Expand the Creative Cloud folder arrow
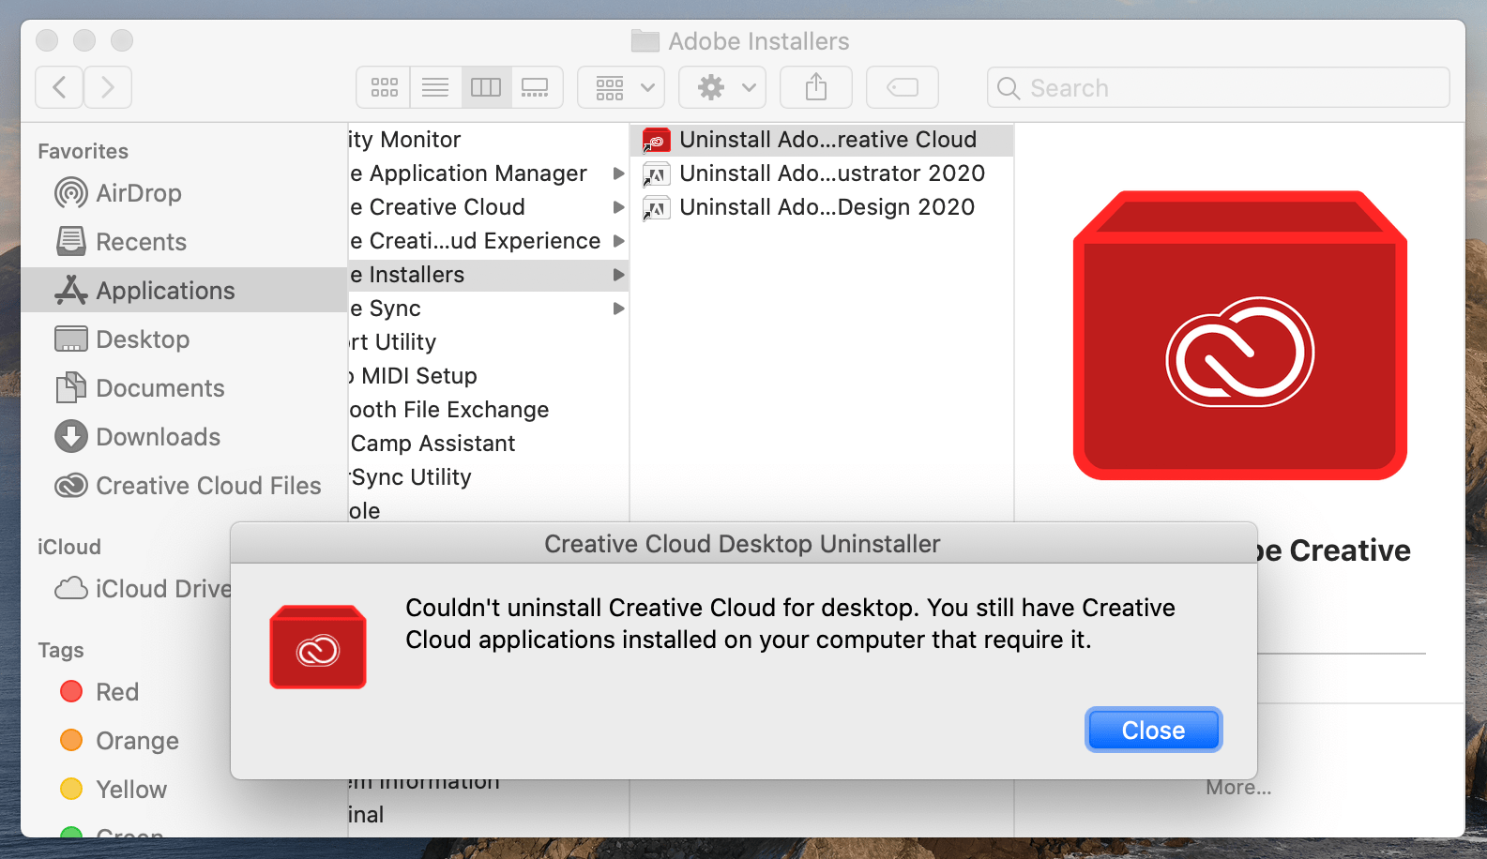This screenshot has height=859, width=1487. pyautogui.click(x=618, y=207)
